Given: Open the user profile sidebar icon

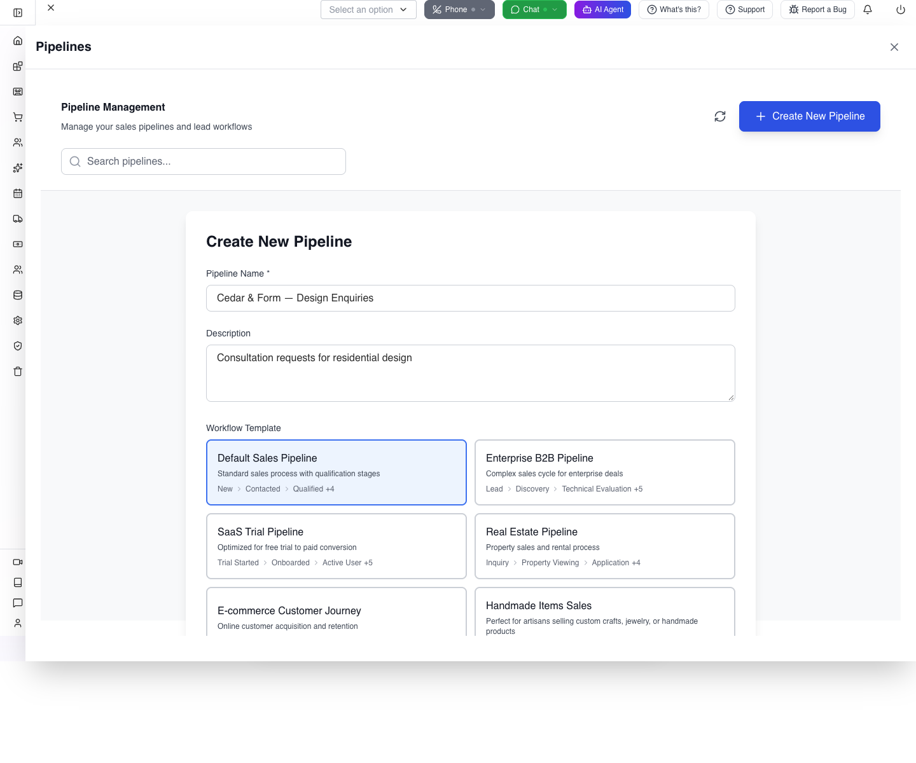Looking at the screenshot, I should click(x=18, y=623).
